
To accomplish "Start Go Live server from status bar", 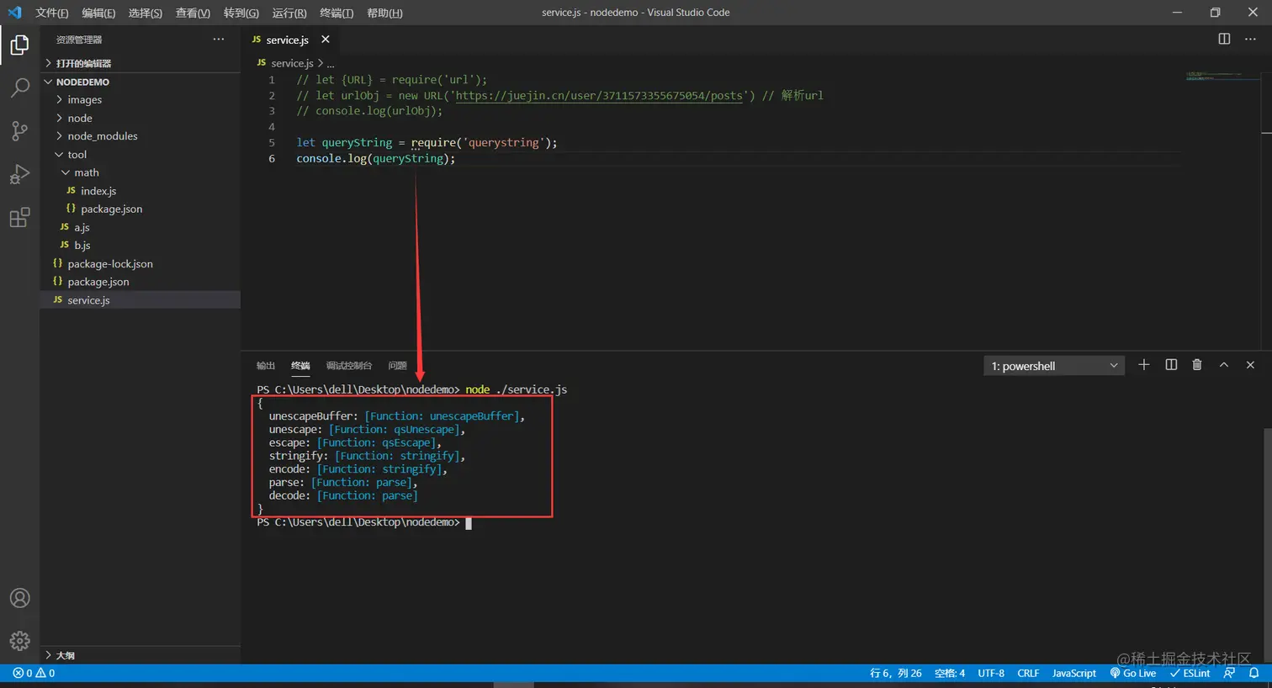I will click(1133, 673).
